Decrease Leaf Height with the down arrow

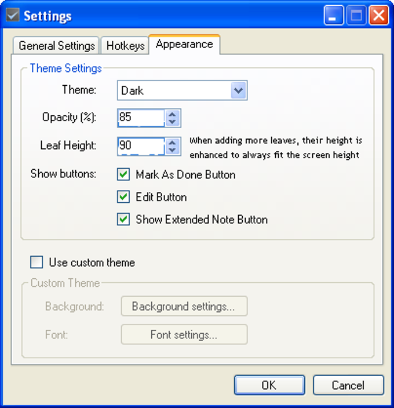pyautogui.click(x=172, y=150)
